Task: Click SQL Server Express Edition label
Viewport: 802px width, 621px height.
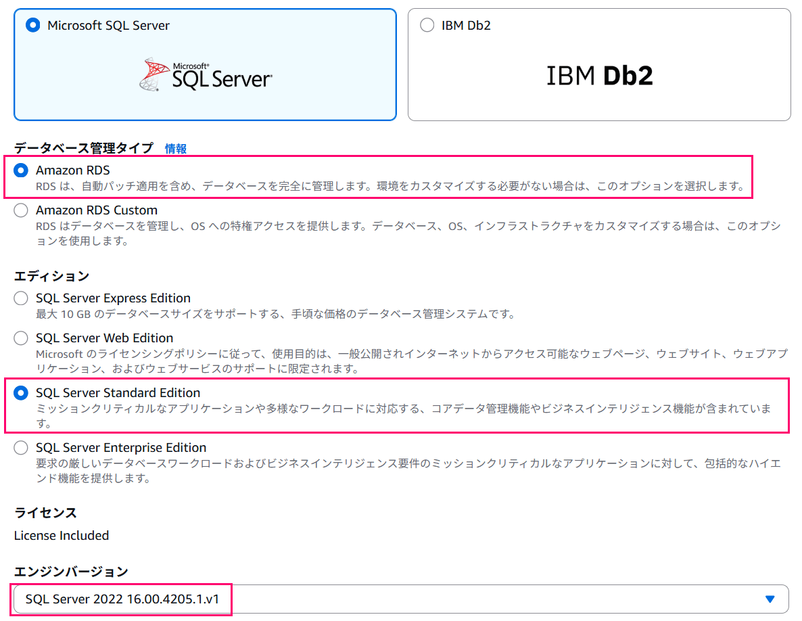Action: 113,298
